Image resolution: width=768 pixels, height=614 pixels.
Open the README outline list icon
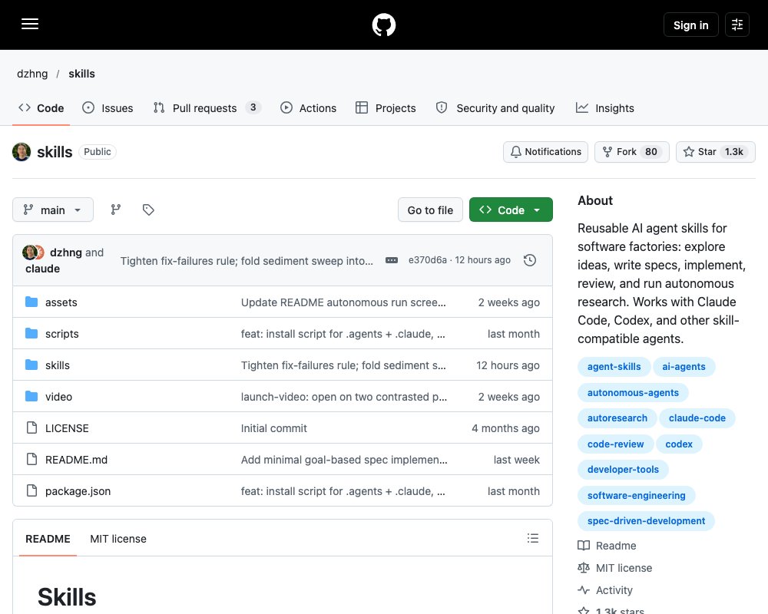click(x=533, y=539)
